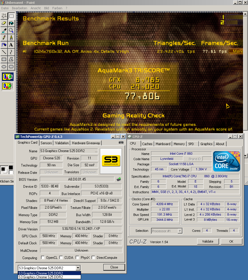This screenshot has height=280, width=248.
Task: Click the Bus Interface value PCI-E x16 @ x8
Action: pos(101,194)
